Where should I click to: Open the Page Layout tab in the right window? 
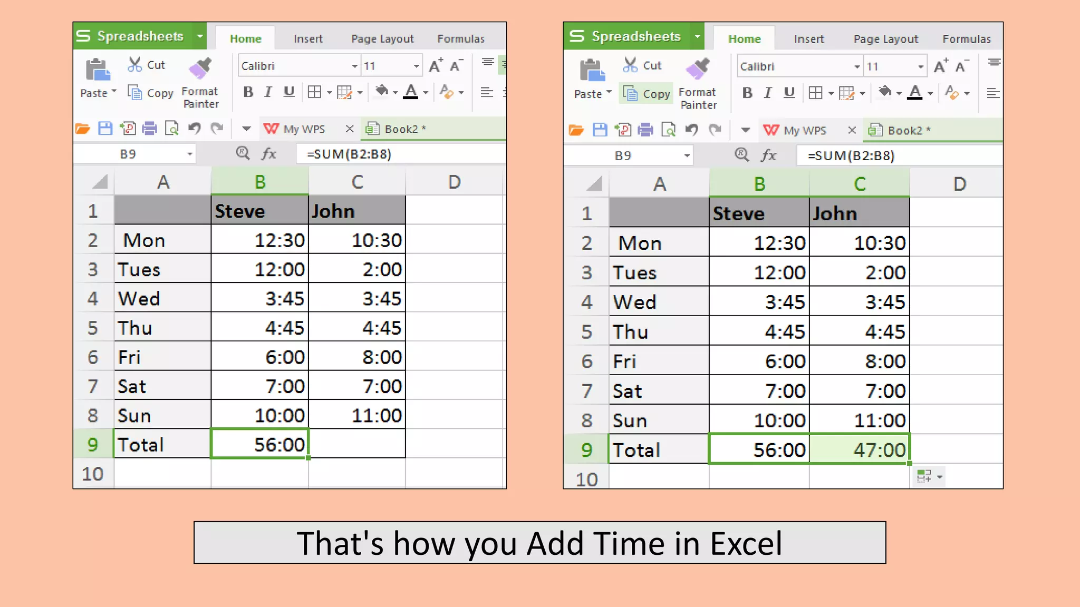[x=885, y=39]
